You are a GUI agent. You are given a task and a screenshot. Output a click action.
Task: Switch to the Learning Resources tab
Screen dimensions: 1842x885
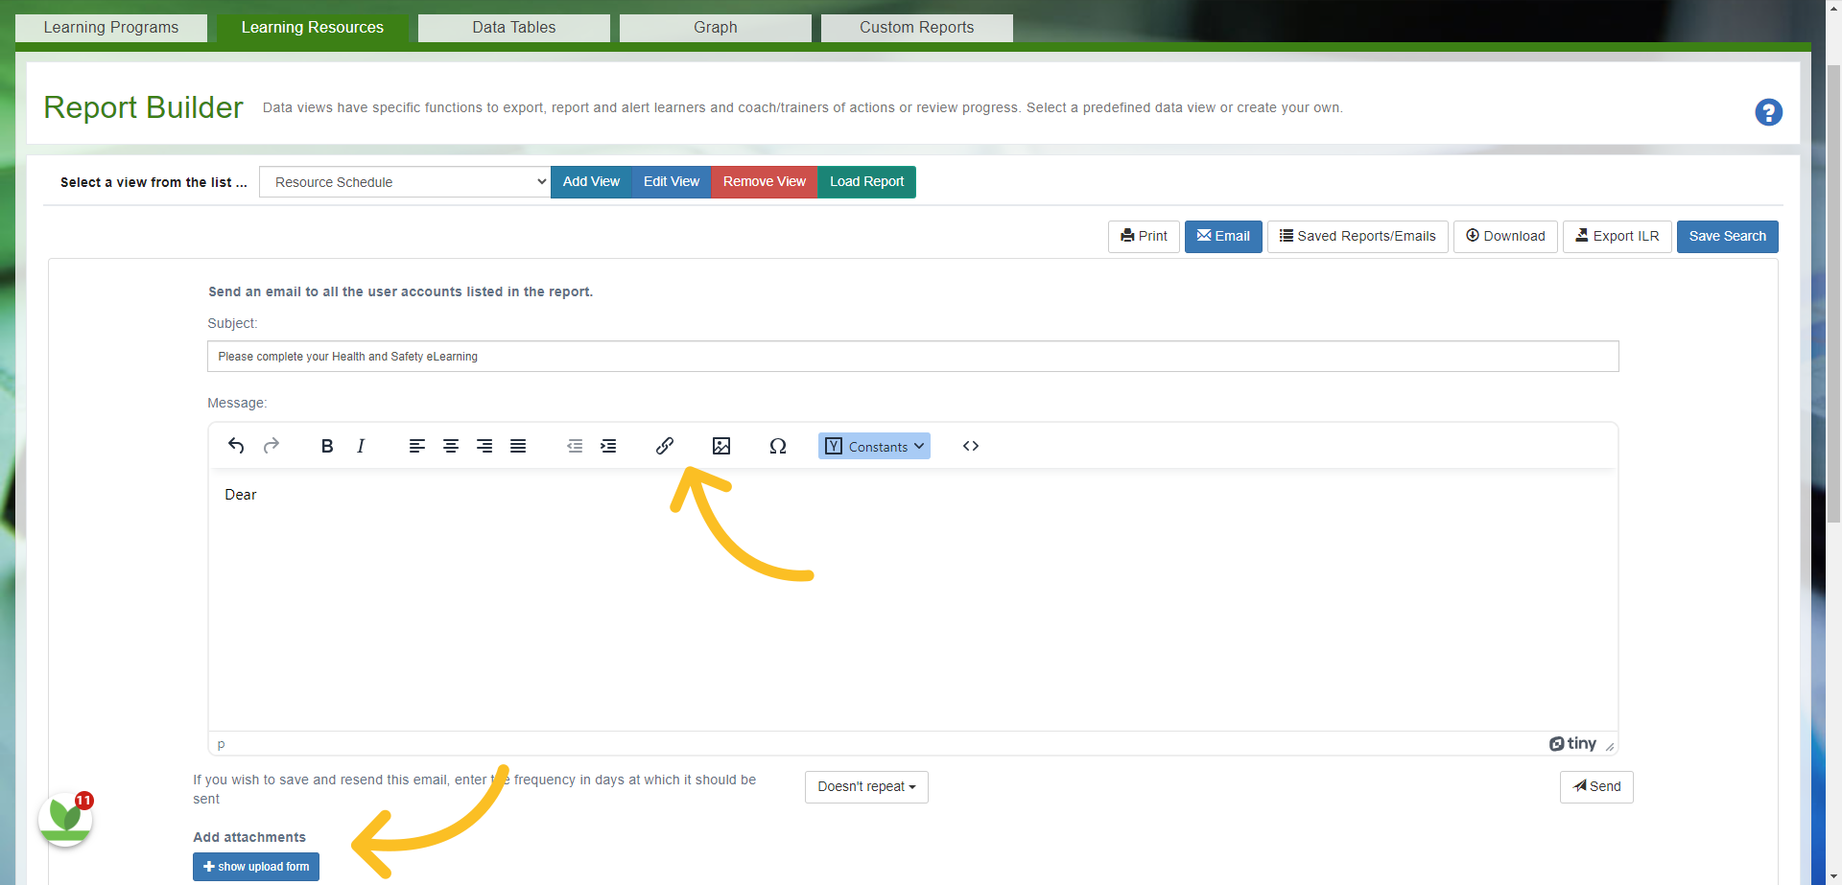click(313, 28)
